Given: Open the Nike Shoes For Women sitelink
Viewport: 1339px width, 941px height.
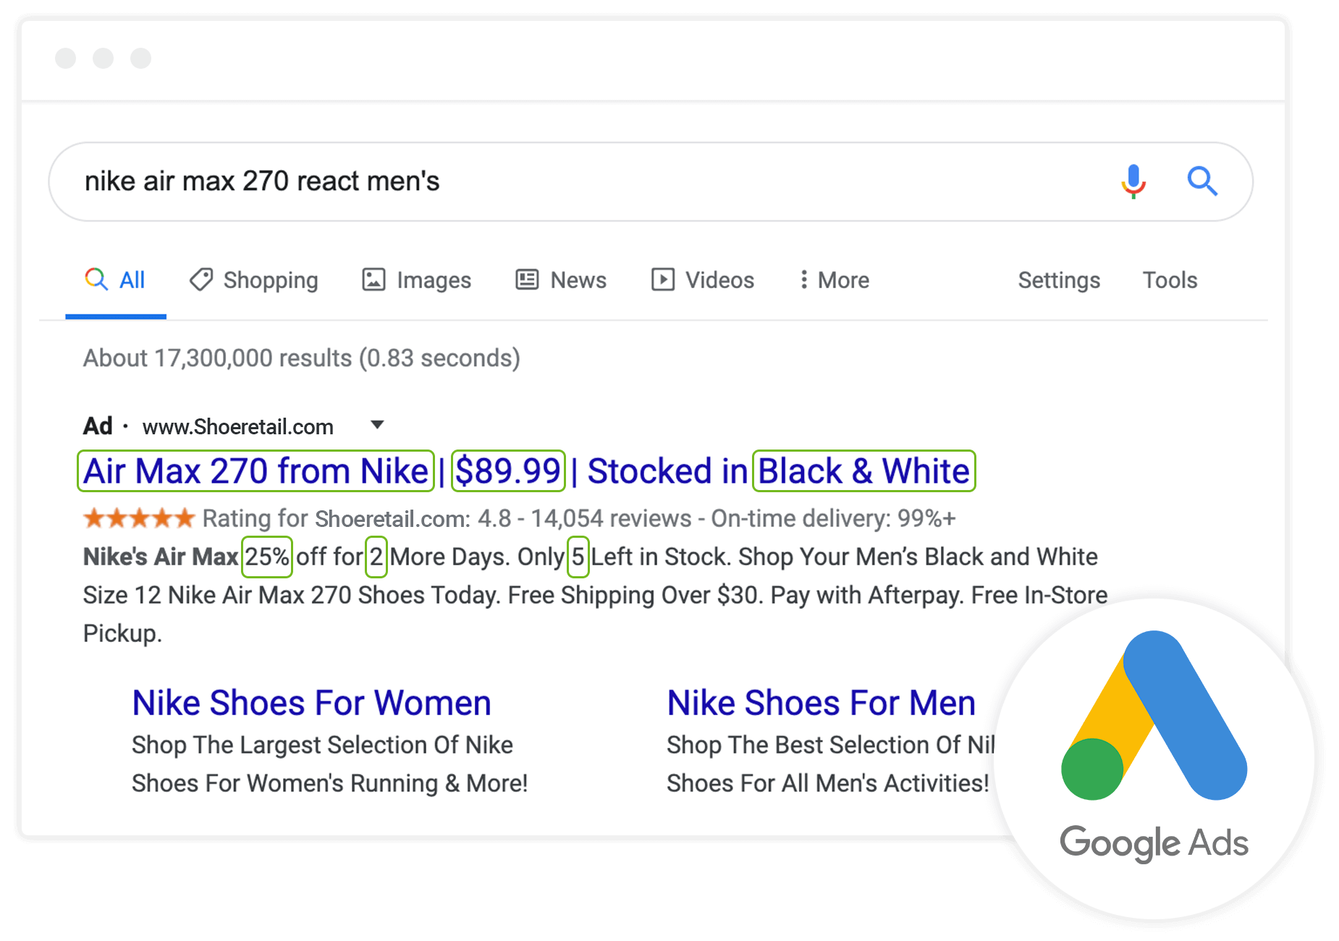Looking at the screenshot, I should [x=311, y=702].
